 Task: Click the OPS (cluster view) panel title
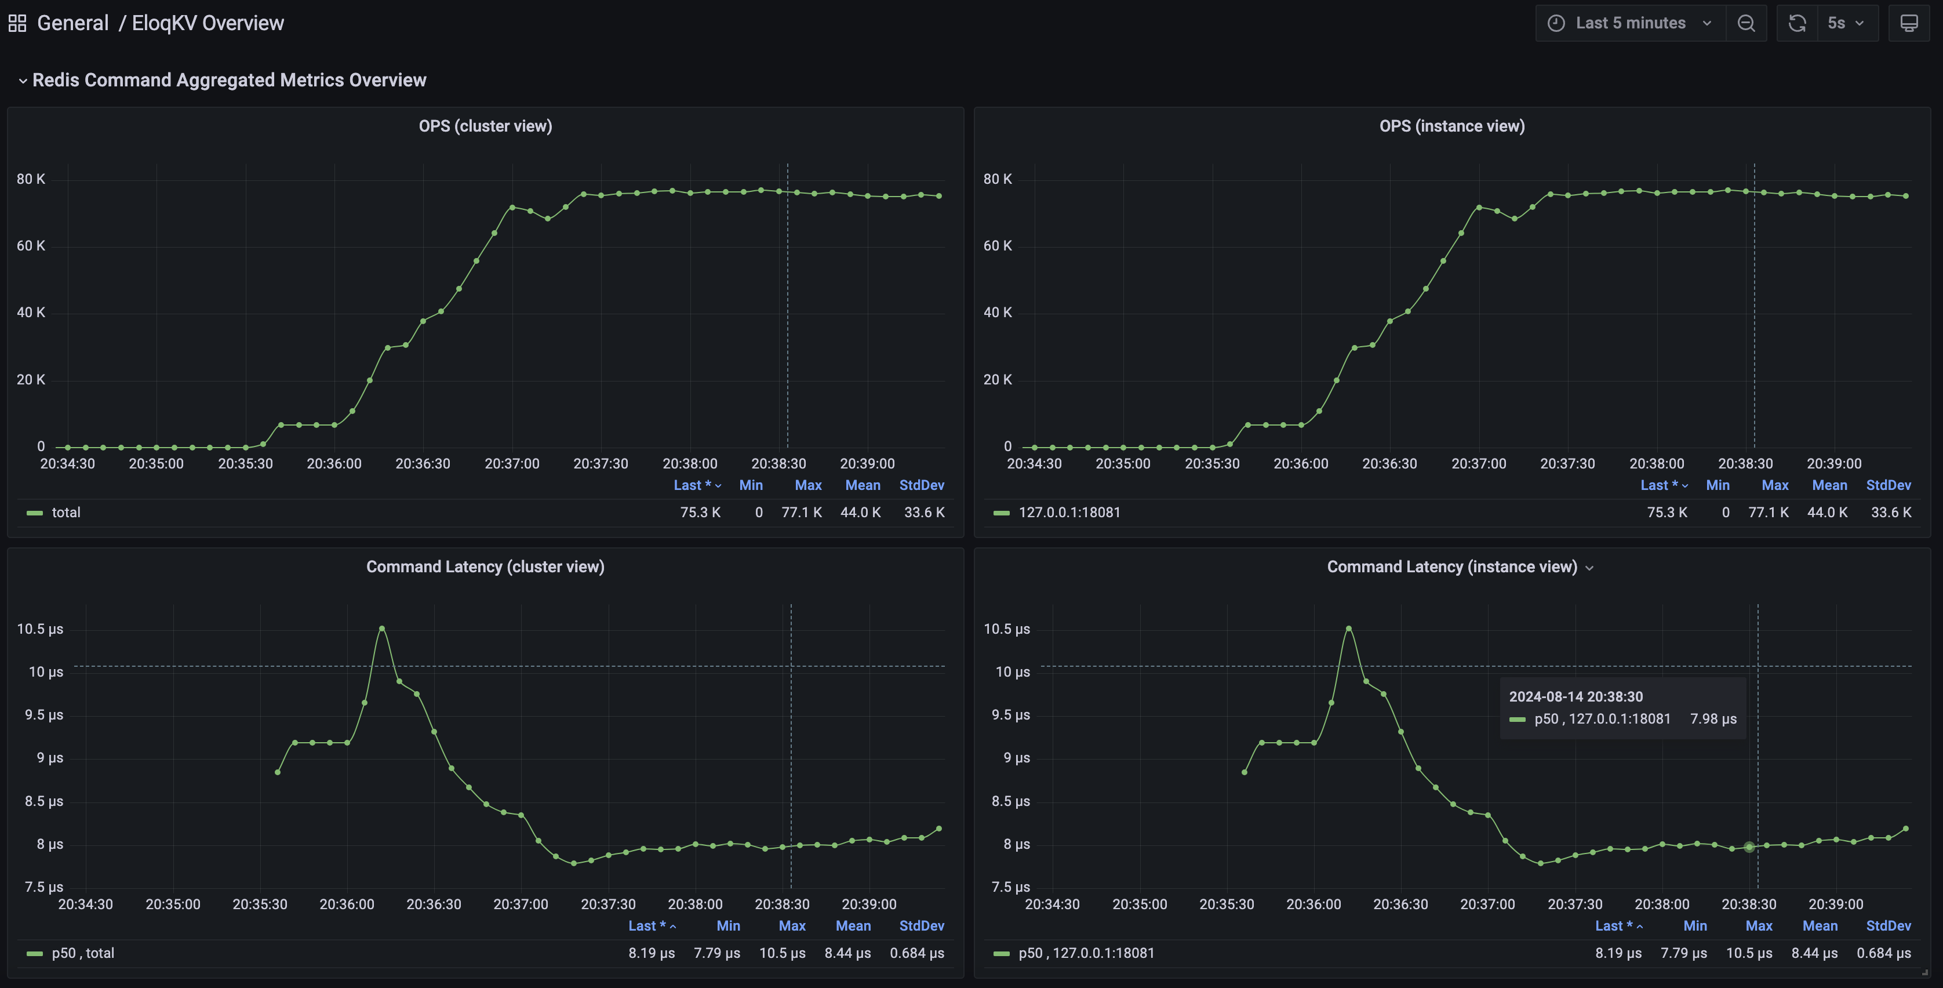pyautogui.click(x=485, y=125)
